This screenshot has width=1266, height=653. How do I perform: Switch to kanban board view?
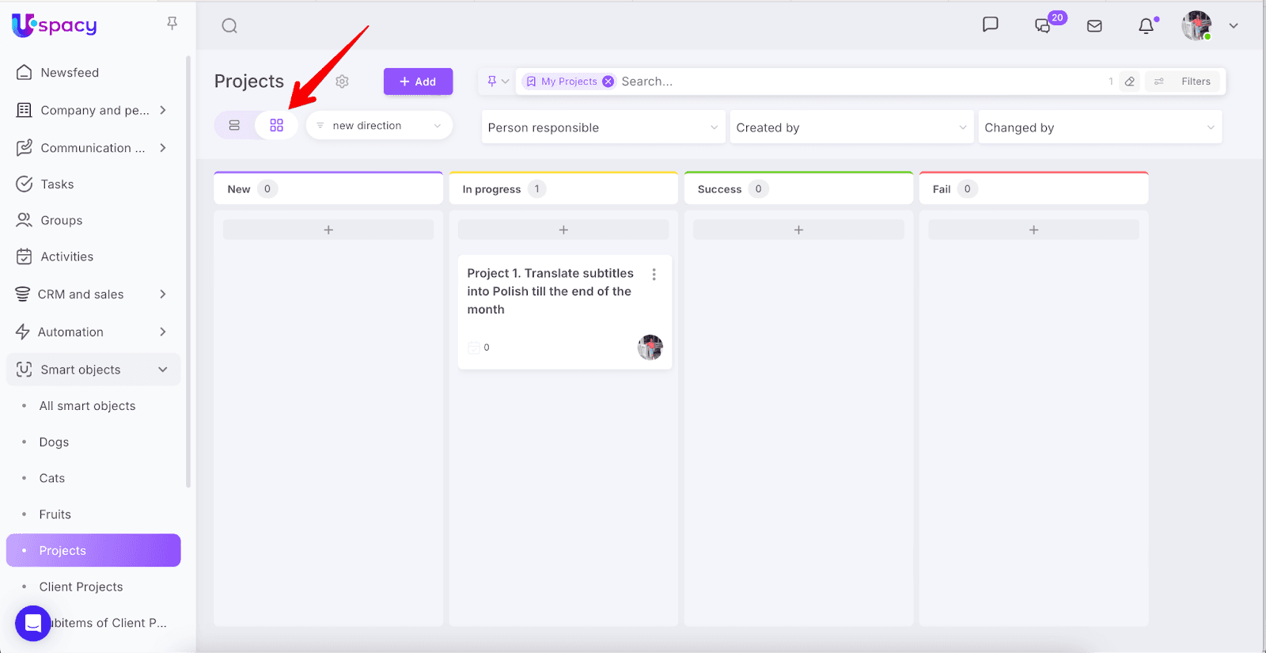[276, 126]
